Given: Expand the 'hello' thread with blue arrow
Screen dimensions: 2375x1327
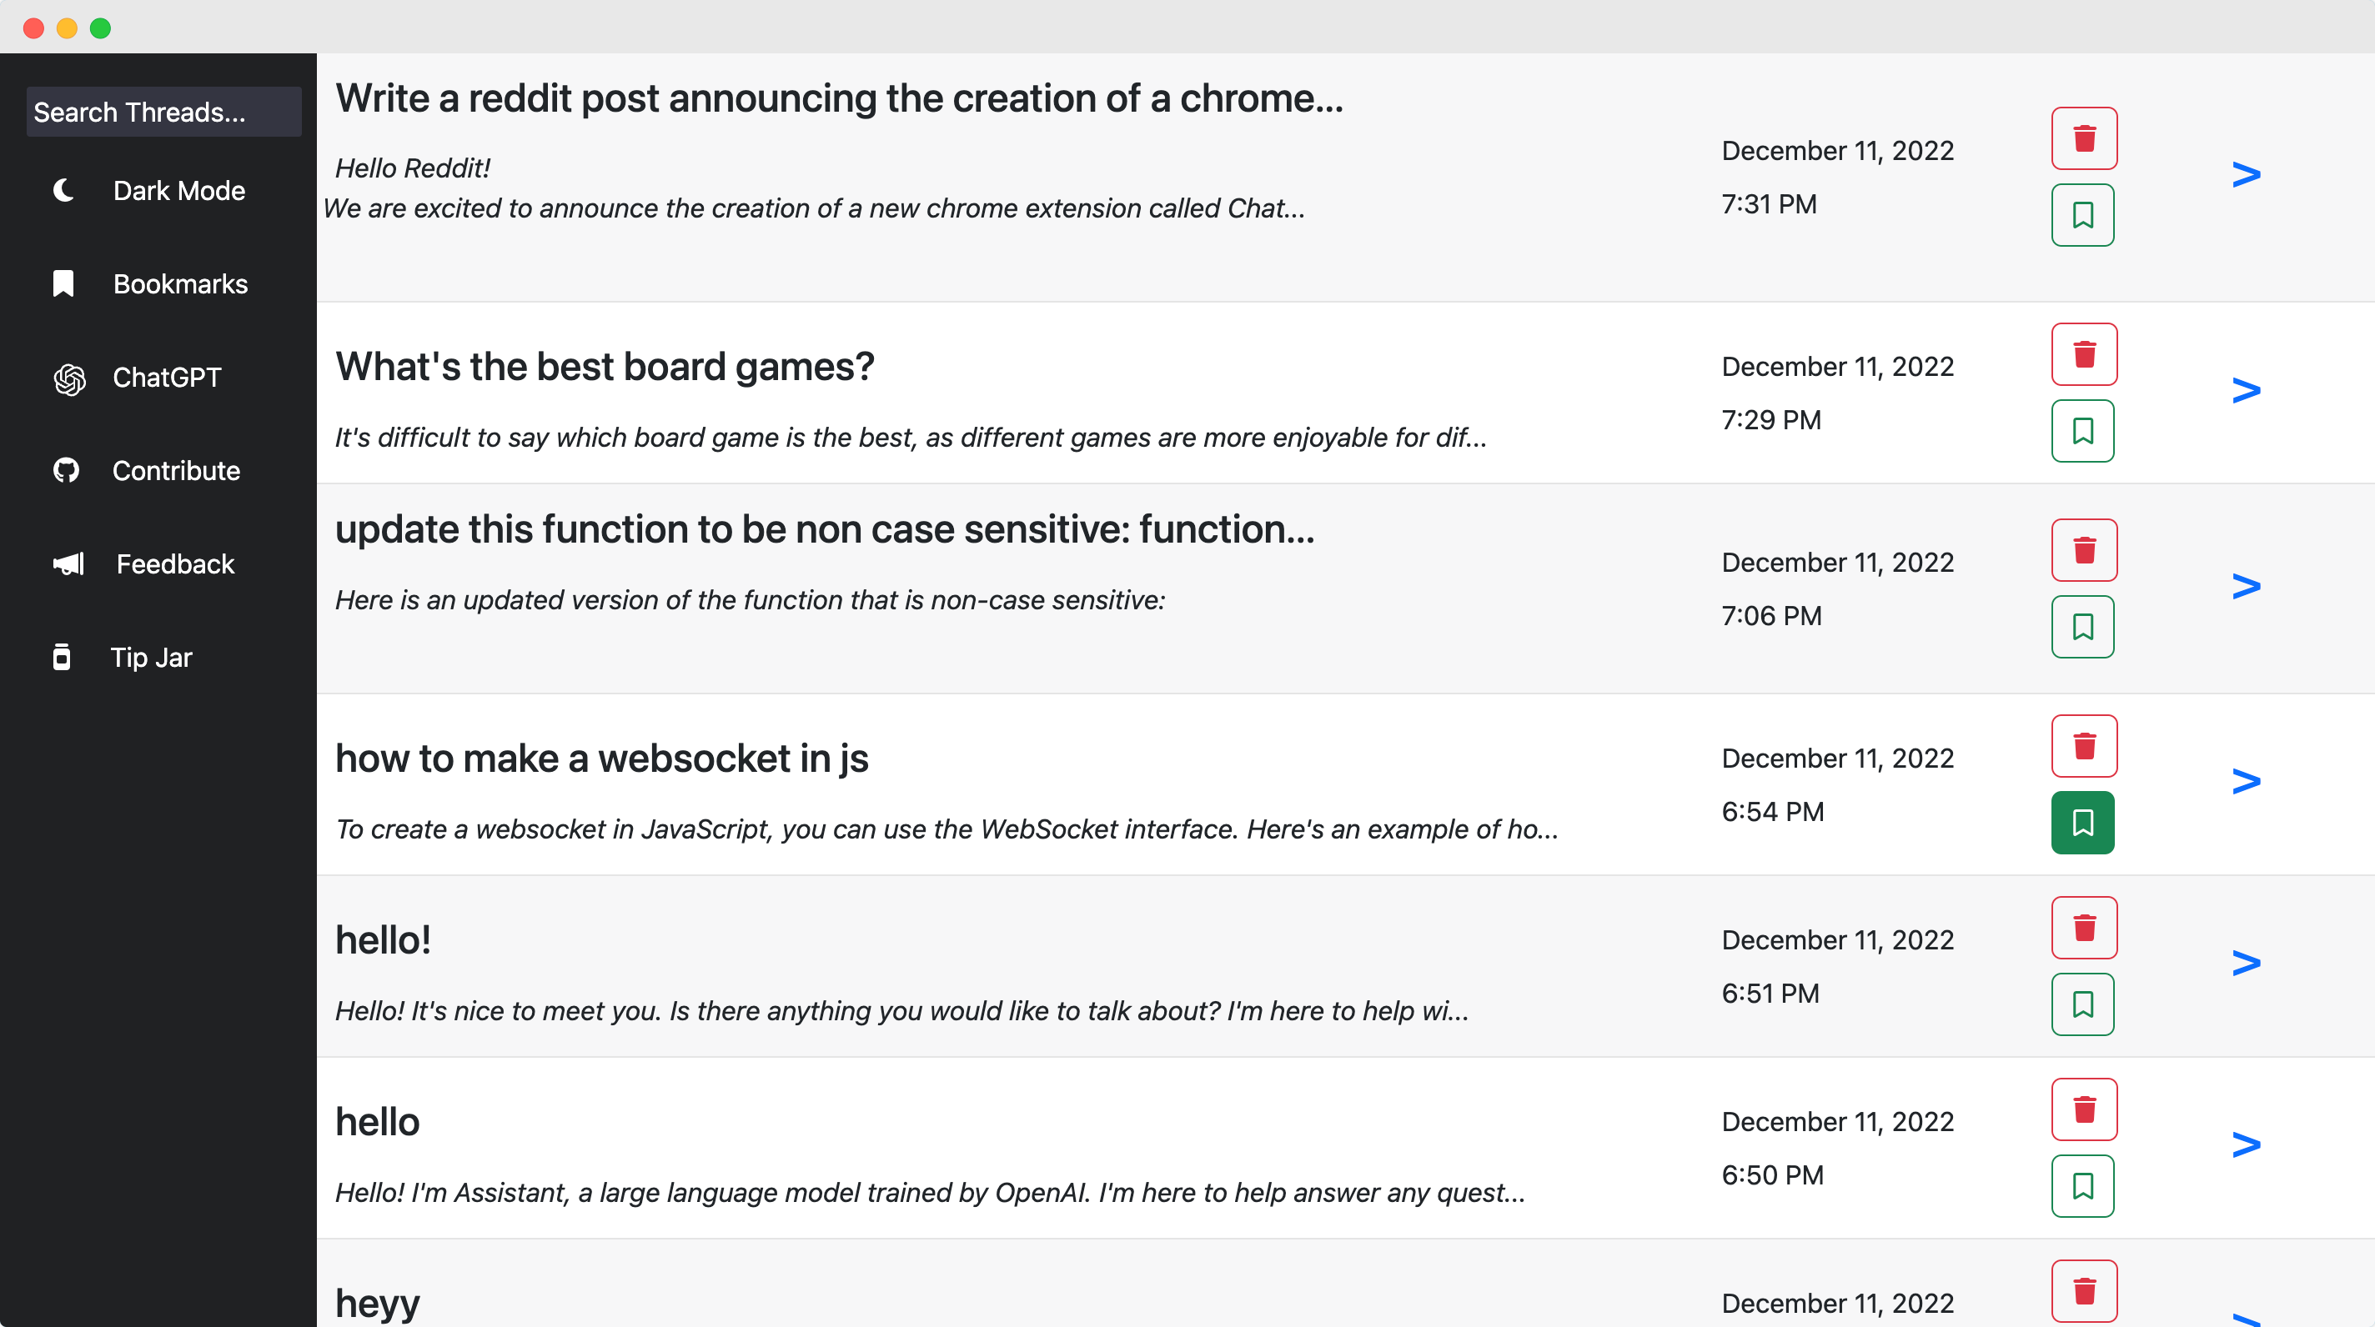Looking at the screenshot, I should pos(2246,1144).
